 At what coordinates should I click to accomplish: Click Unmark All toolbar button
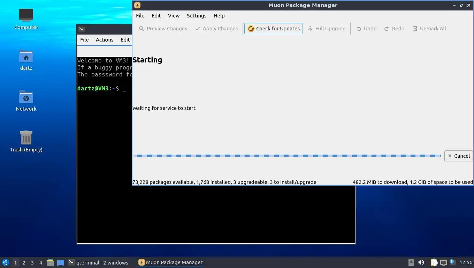tap(429, 29)
